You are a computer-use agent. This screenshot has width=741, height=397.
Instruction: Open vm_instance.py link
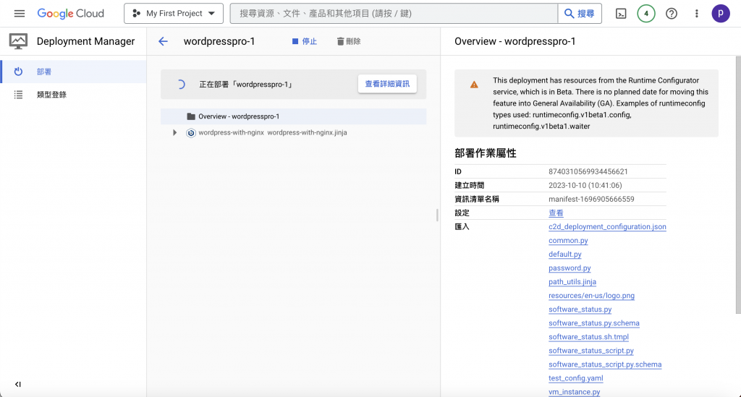coord(574,392)
